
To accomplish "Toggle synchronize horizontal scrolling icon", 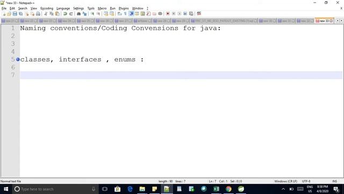I will (112, 13).
